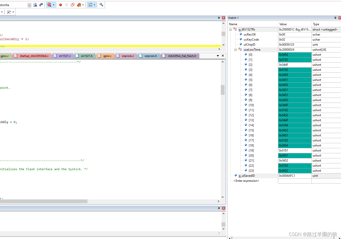Close the bottom output panel
The width and height of the screenshot is (341, 239).
(x=223, y=208)
